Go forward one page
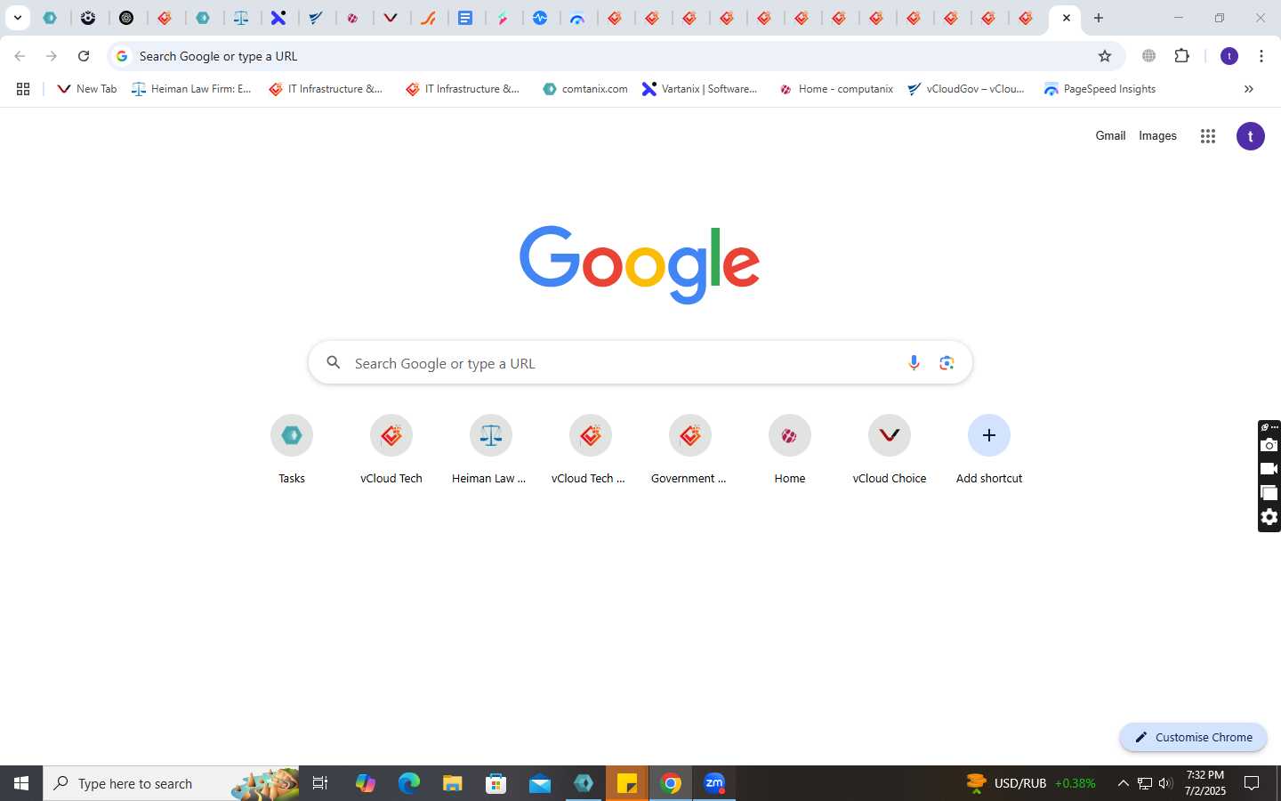 (52, 56)
